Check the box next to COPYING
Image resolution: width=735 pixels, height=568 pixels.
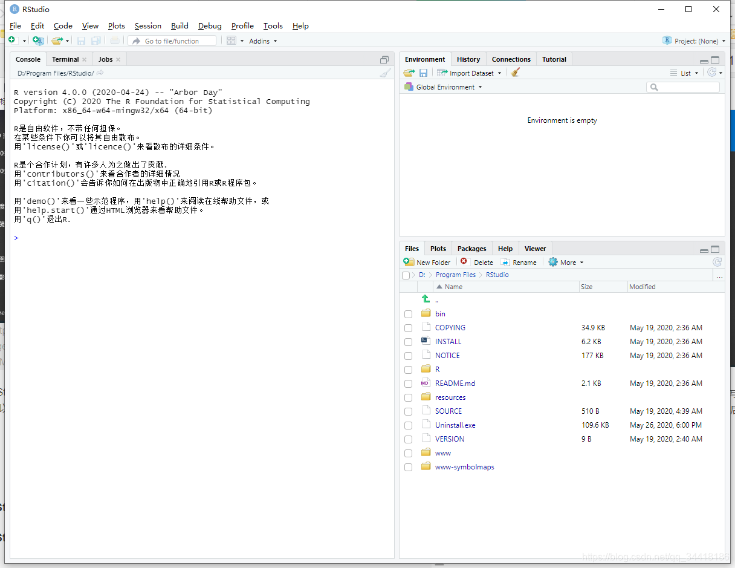409,328
